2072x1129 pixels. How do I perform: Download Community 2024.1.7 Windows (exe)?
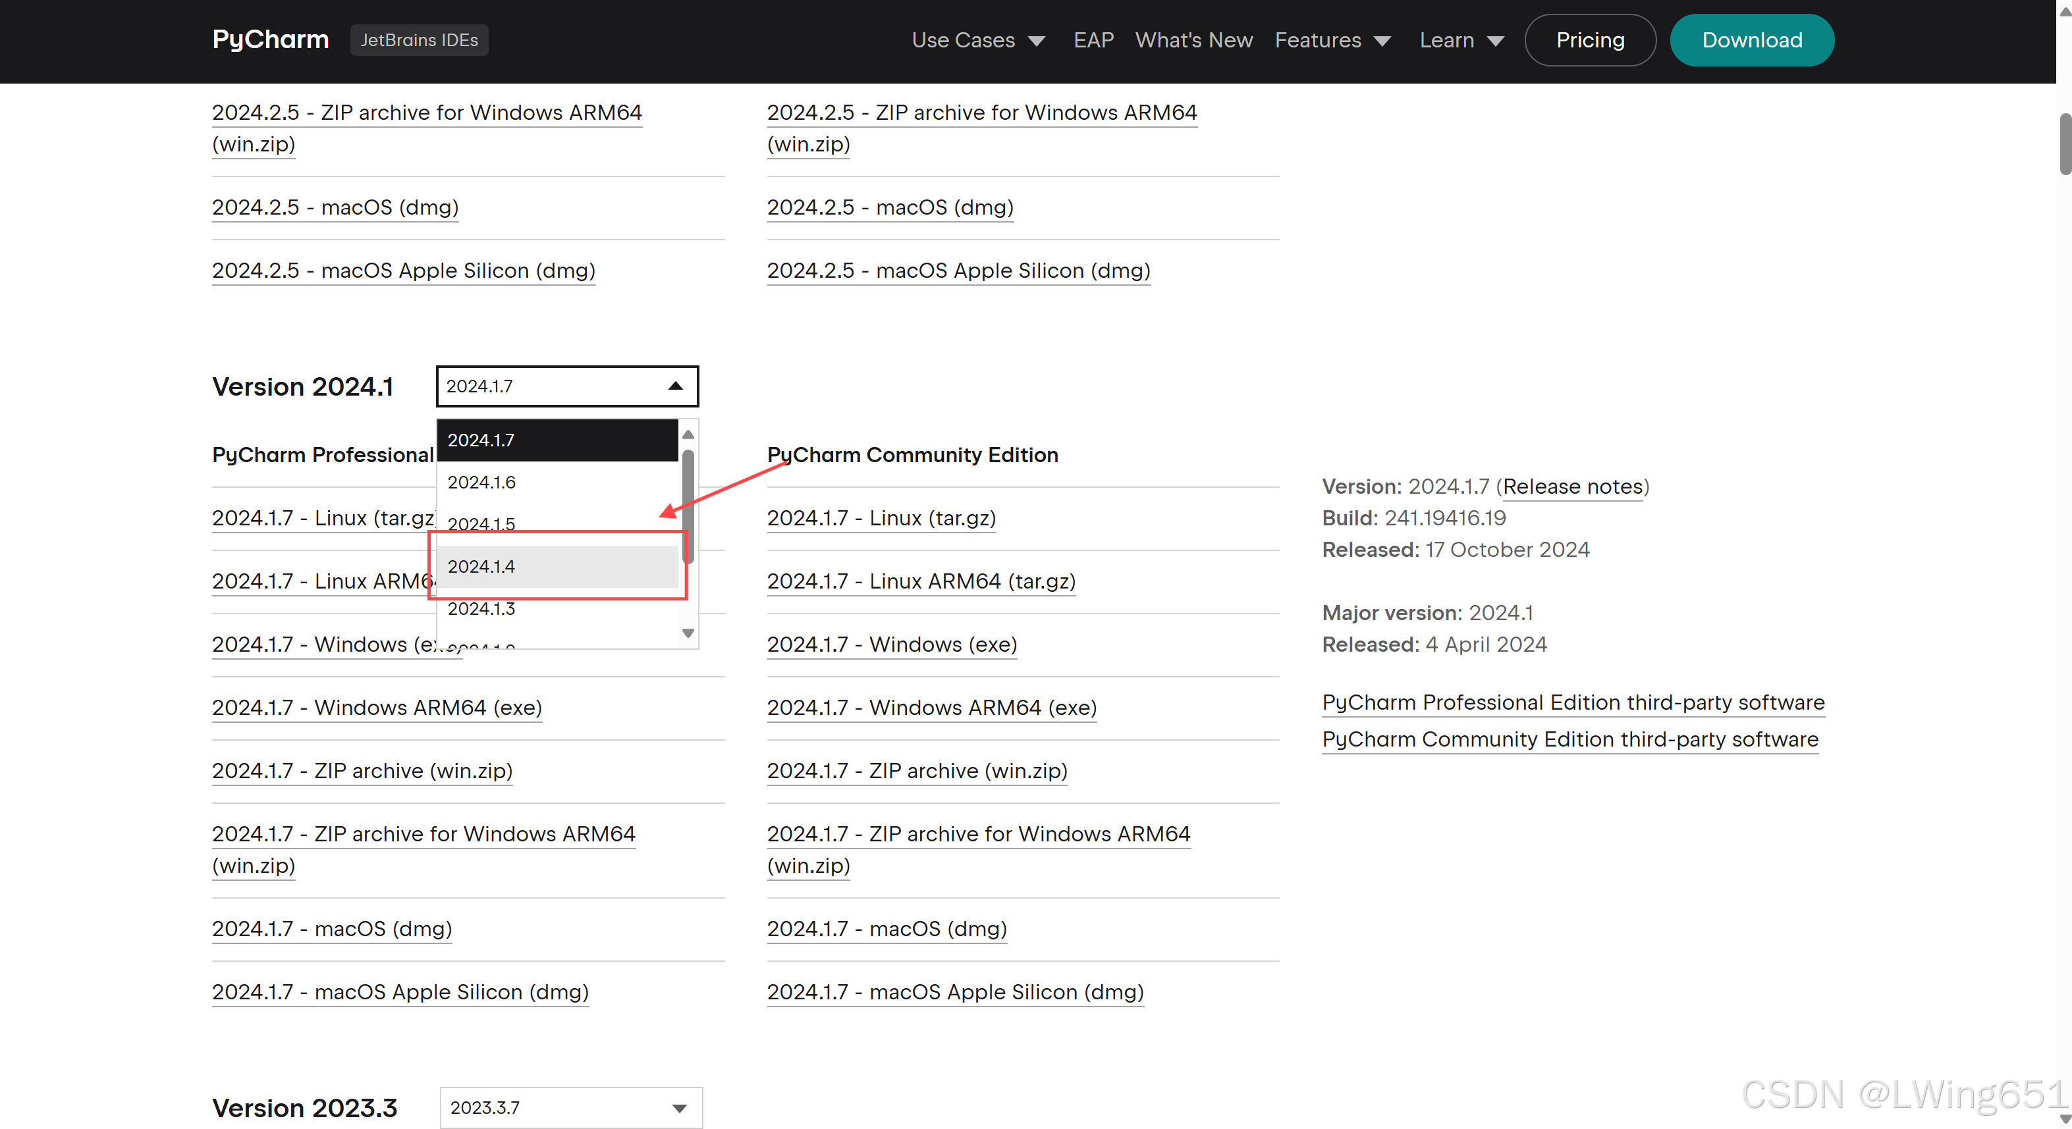click(891, 644)
